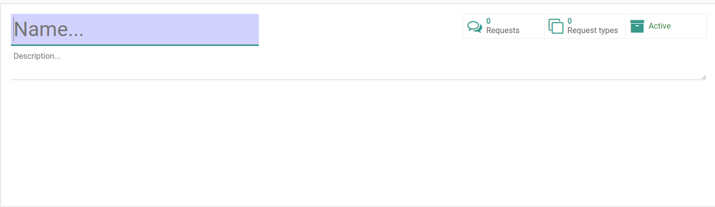715x207 pixels.
Task: Click the Active archive box icon
Action: click(x=637, y=26)
